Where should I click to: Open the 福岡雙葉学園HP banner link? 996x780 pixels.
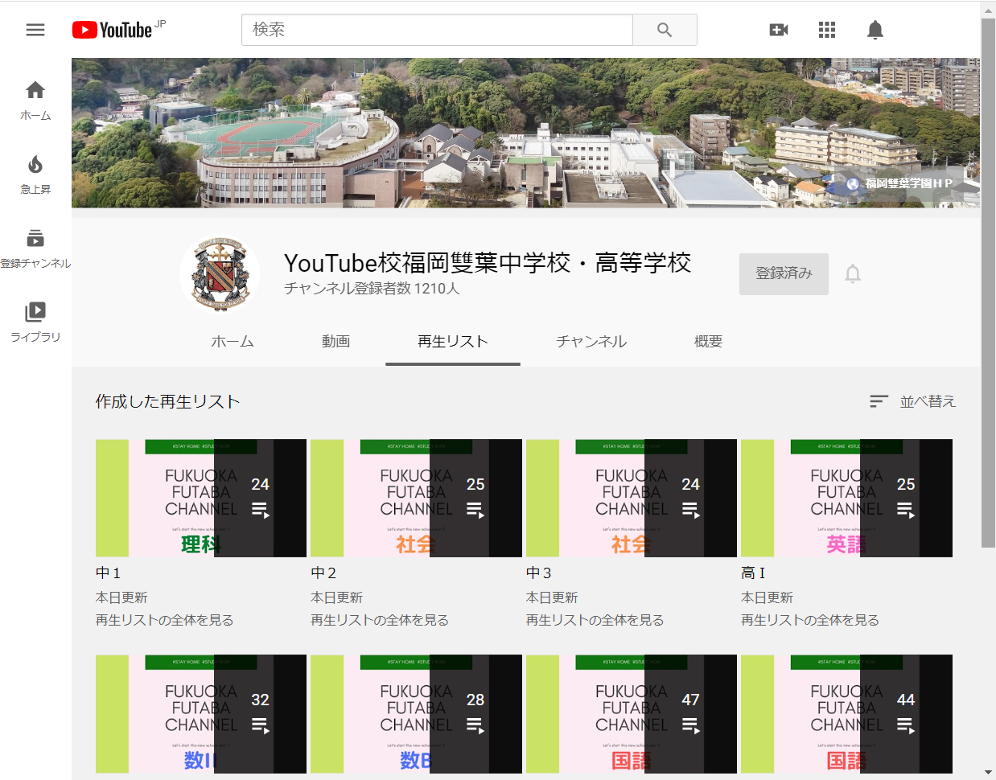tap(901, 183)
